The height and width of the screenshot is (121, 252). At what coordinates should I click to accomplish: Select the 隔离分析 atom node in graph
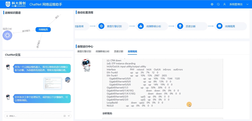point(7,35)
